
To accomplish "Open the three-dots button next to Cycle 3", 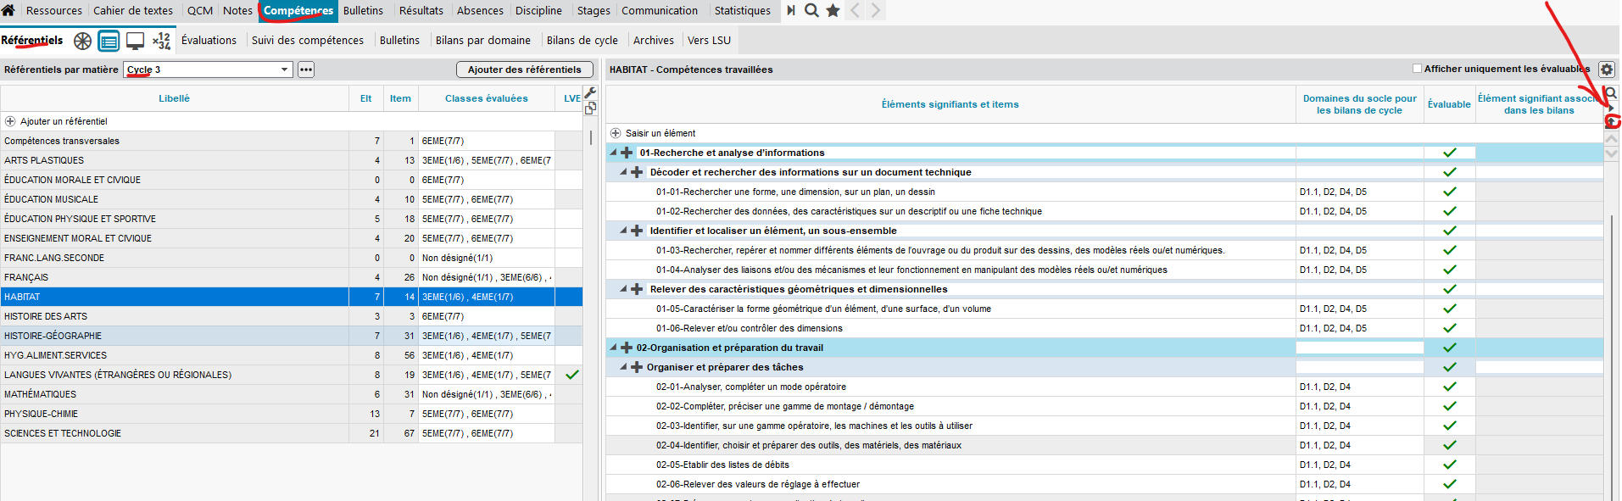I will click(x=306, y=70).
